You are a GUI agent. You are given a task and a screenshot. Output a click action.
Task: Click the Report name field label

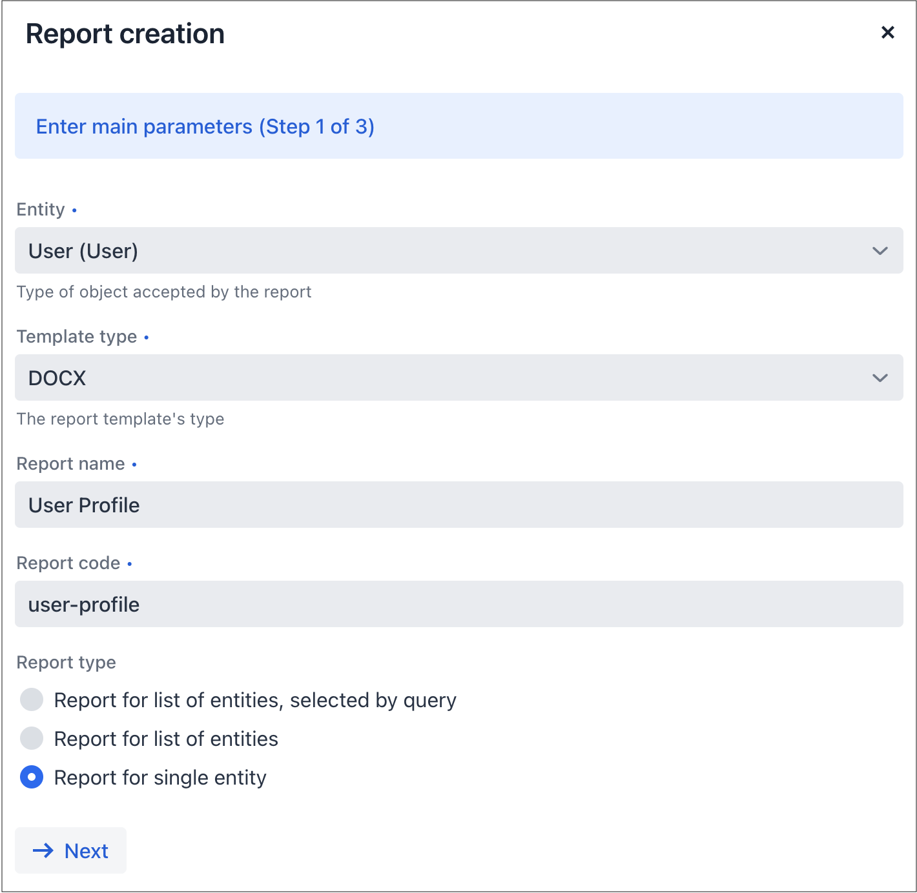tap(70, 464)
